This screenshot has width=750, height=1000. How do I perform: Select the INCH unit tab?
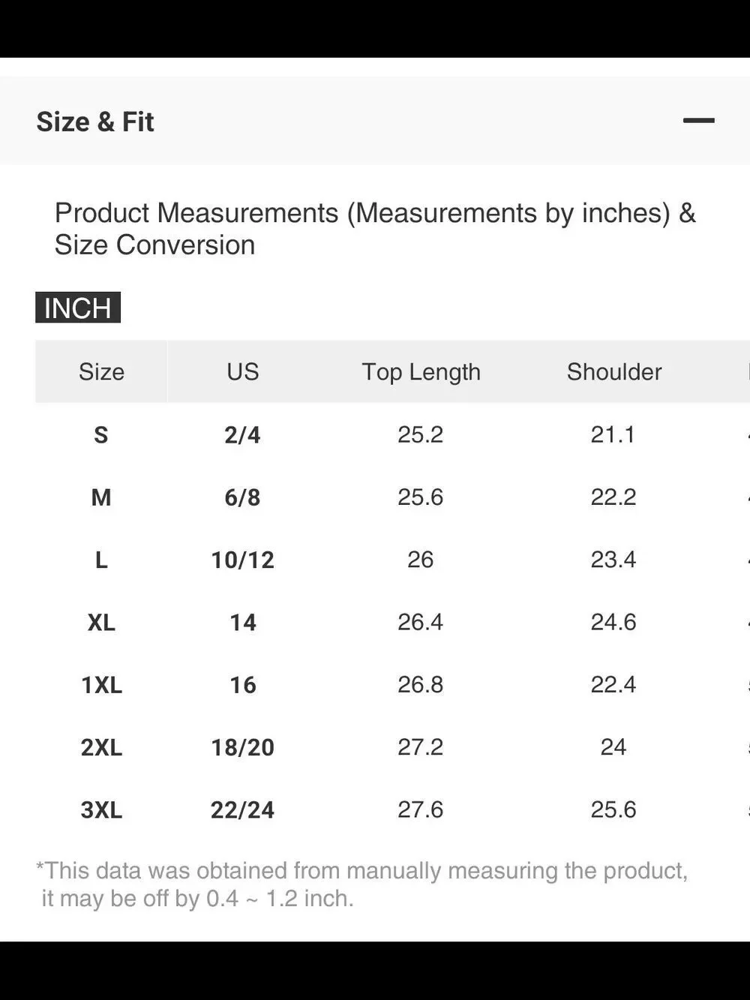78,308
